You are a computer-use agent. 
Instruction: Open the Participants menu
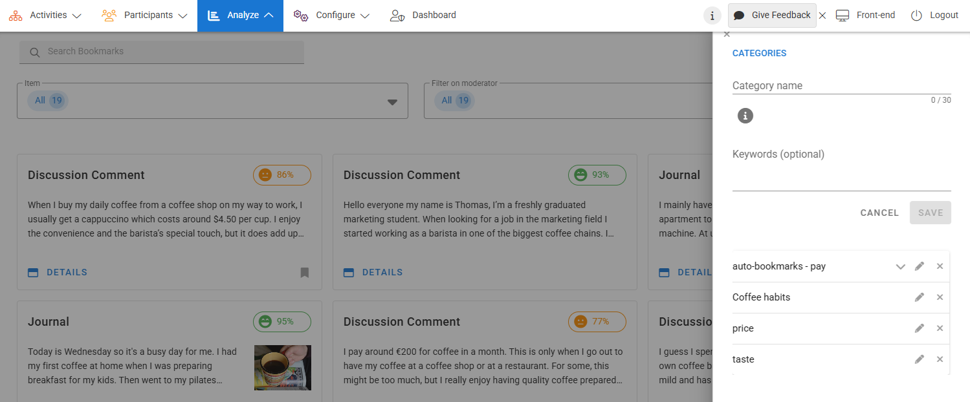(144, 16)
